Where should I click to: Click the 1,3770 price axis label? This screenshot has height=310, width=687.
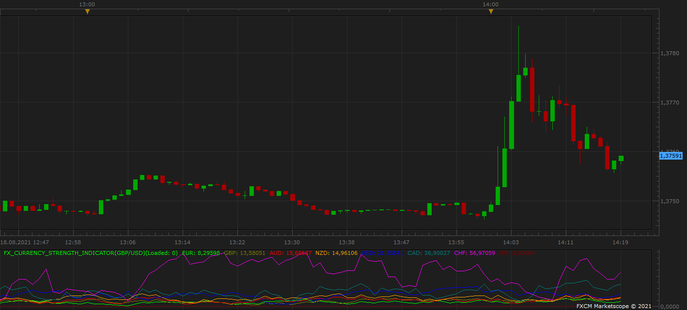point(670,103)
